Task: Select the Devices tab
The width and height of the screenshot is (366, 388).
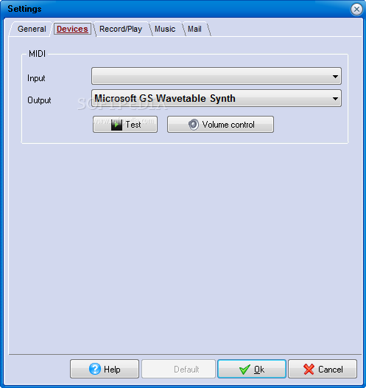Action: pos(72,29)
